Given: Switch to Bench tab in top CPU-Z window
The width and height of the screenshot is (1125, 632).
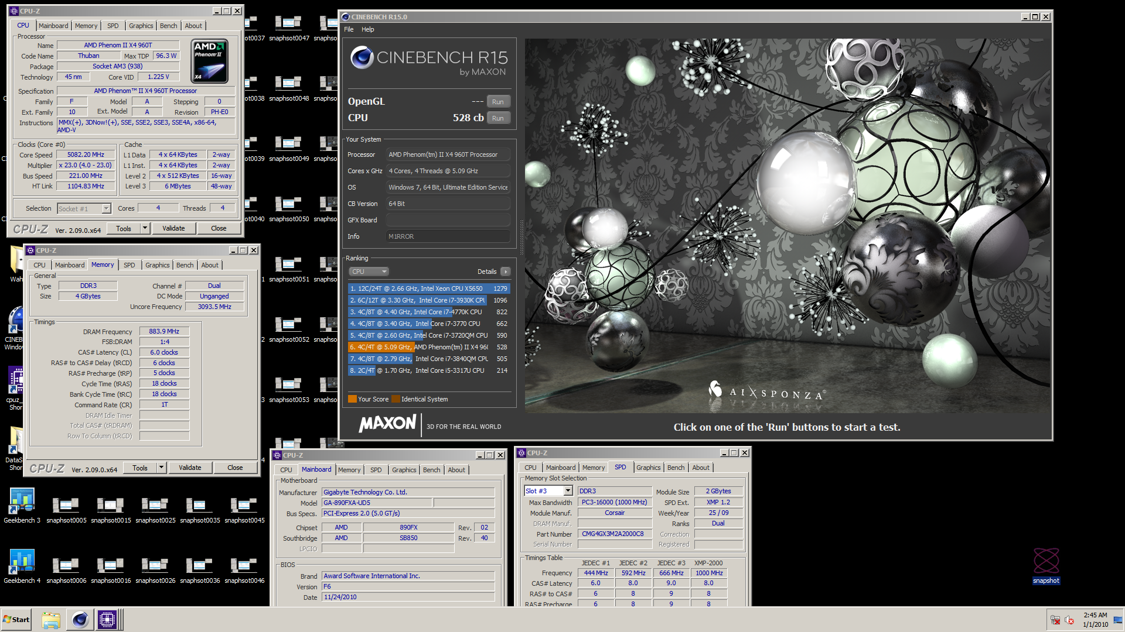Looking at the screenshot, I should tap(168, 26).
